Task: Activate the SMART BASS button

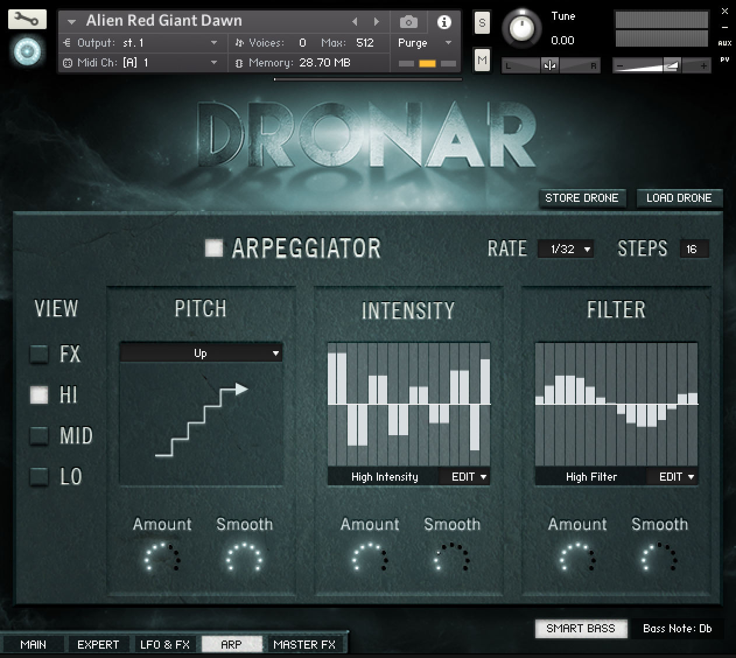Action: pyautogui.click(x=581, y=629)
